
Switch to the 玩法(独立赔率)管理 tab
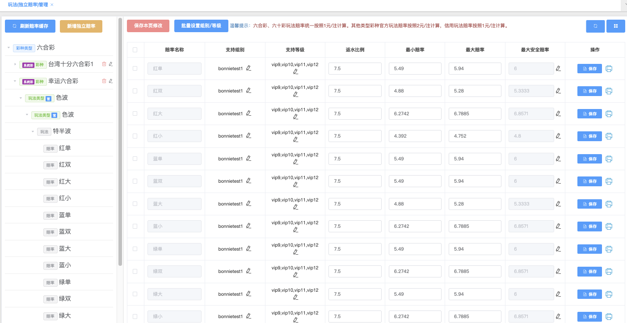tap(28, 4)
